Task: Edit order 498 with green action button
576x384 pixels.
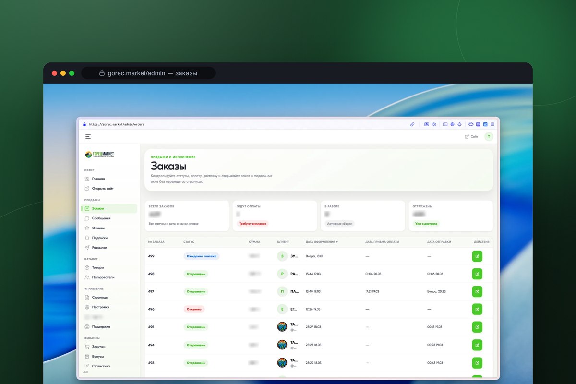Action: coord(477,274)
